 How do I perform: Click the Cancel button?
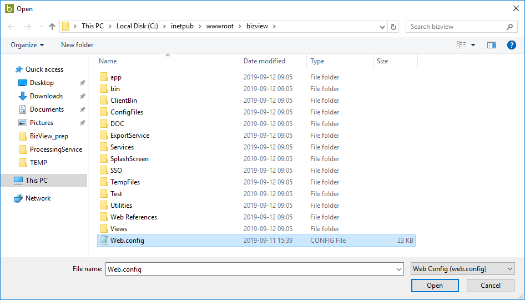click(x=490, y=286)
